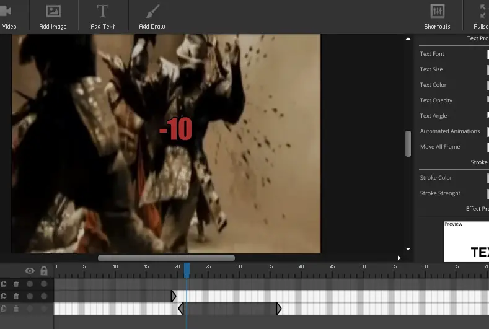Click the Video camera toolbar button

click(8, 17)
